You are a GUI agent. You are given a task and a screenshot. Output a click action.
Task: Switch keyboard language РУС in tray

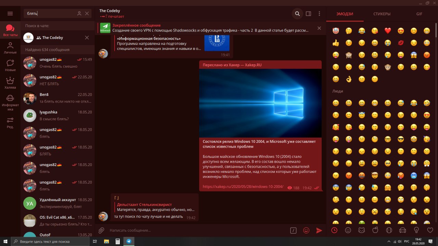pyautogui.click(x=407, y=241)
